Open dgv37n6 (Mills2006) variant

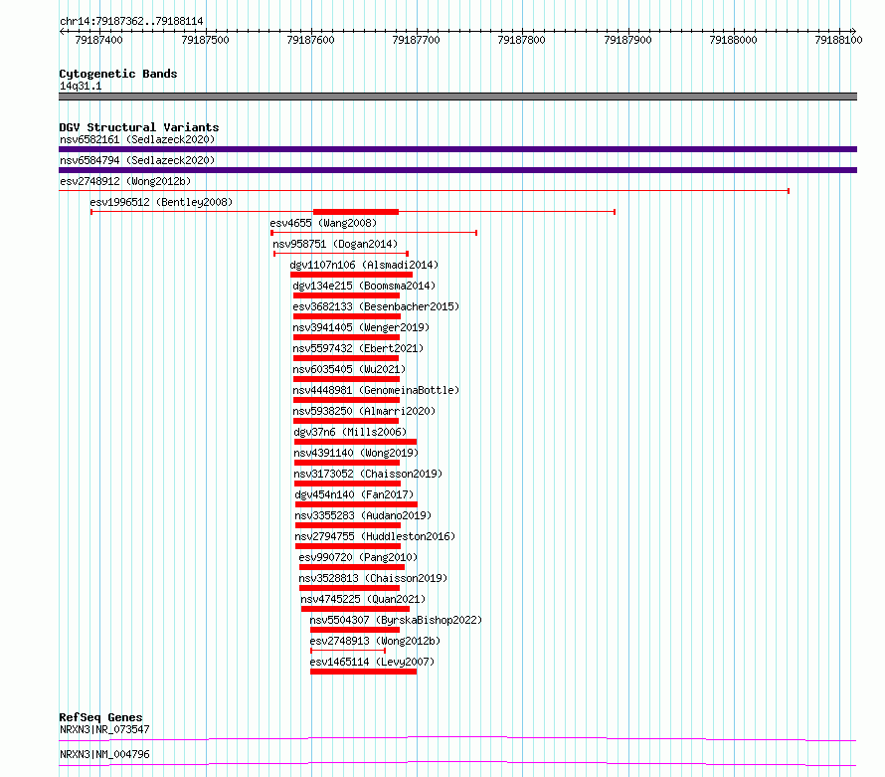click(350, 432)
